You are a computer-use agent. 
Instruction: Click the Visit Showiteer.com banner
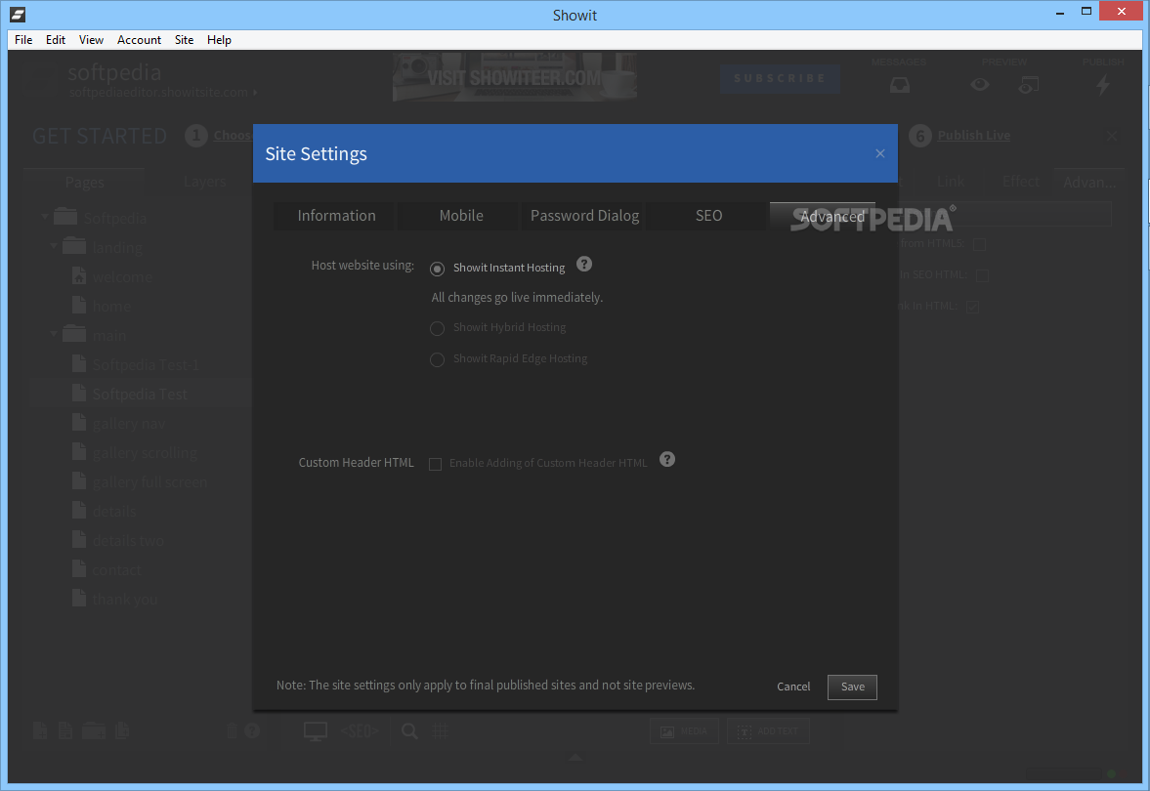click(x=515, y=77)
